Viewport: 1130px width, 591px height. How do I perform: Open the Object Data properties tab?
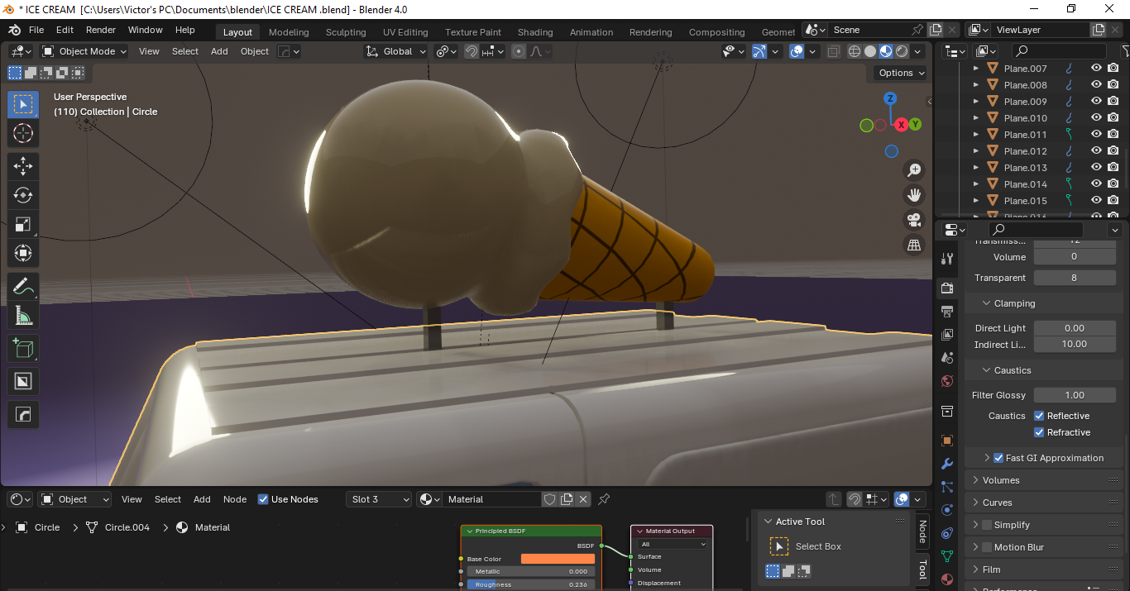coord(948,556)
